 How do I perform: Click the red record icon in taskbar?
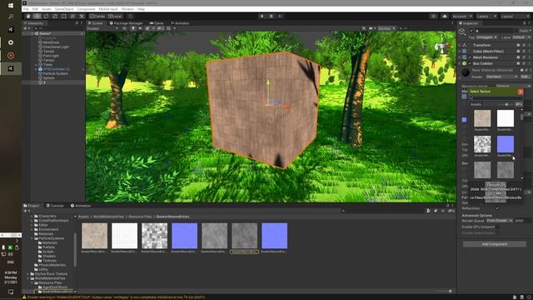(x=11, y=56)
